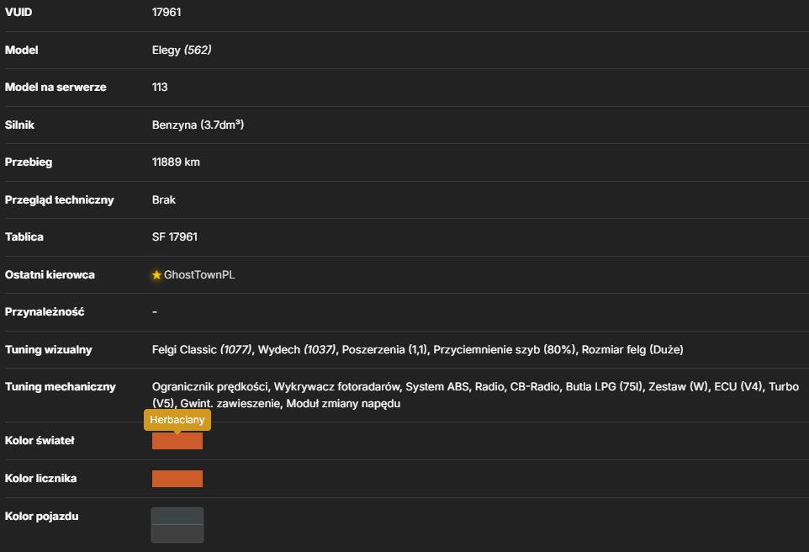Viewport: 809px width, 552px height.
Task: Click the model name Elegy (562)
Action: click(x=182, y=50)
